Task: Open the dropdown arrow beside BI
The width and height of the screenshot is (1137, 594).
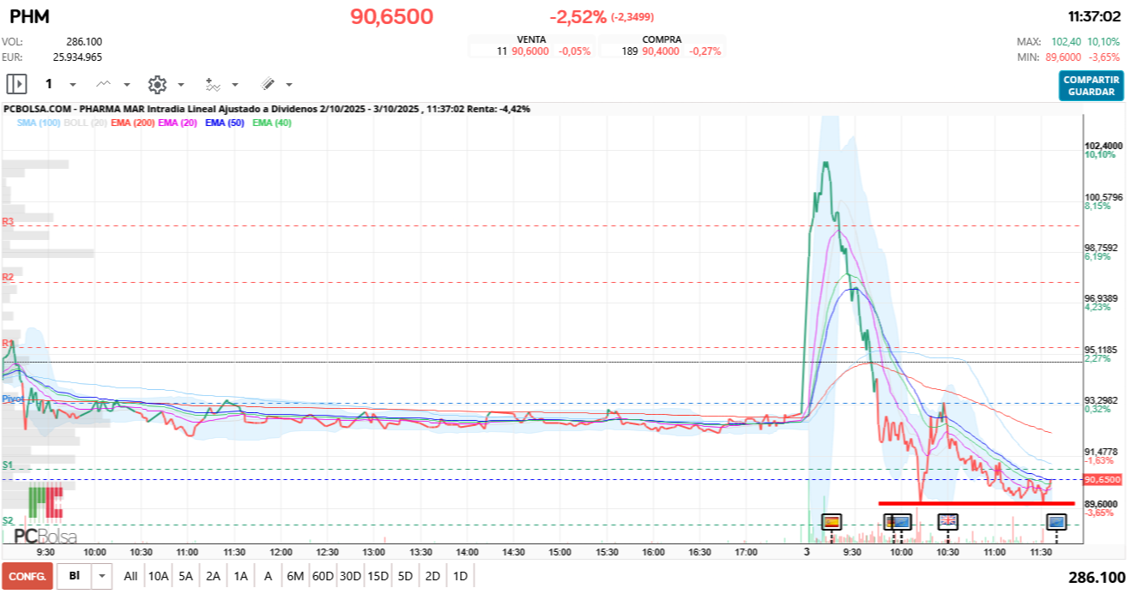Action: [103, 576]
